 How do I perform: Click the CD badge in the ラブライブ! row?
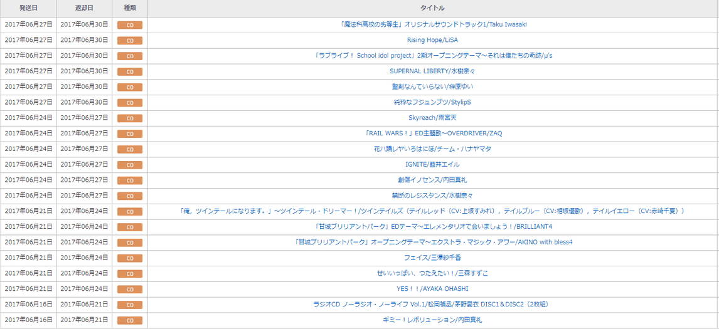(x=130, y=56)
